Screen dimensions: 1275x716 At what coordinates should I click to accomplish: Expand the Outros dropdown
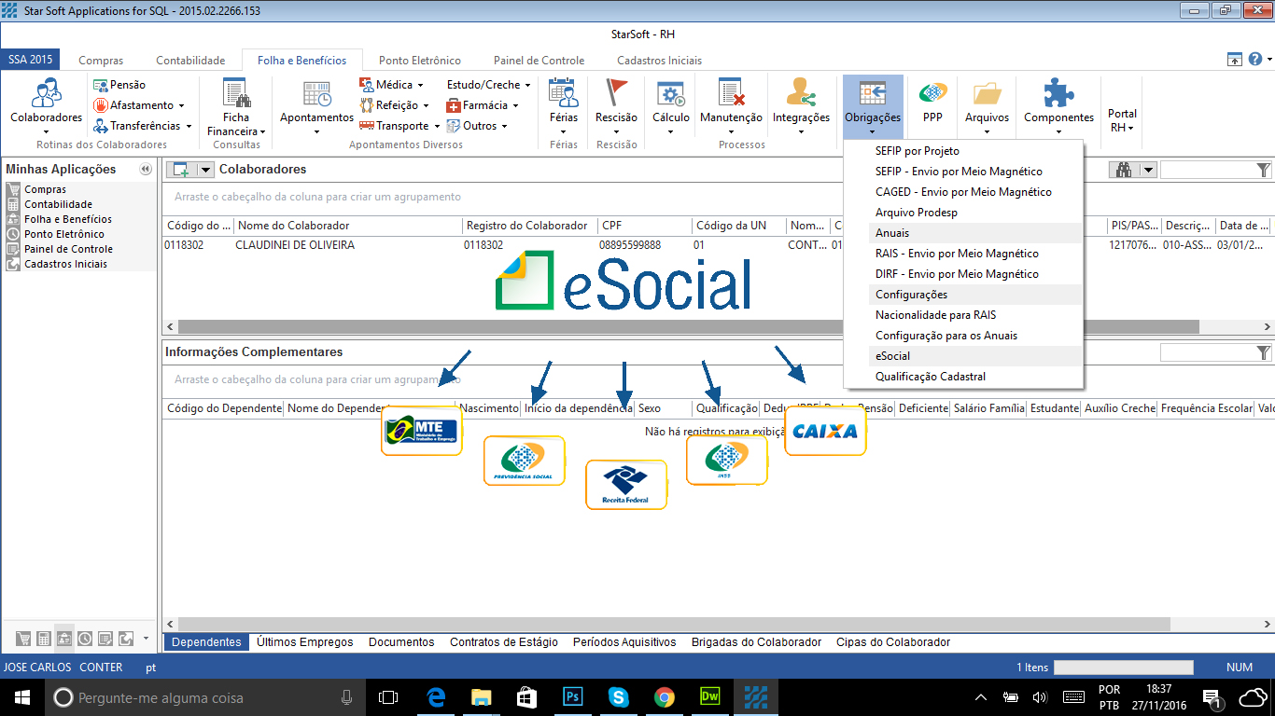click(x=505, y=127)
